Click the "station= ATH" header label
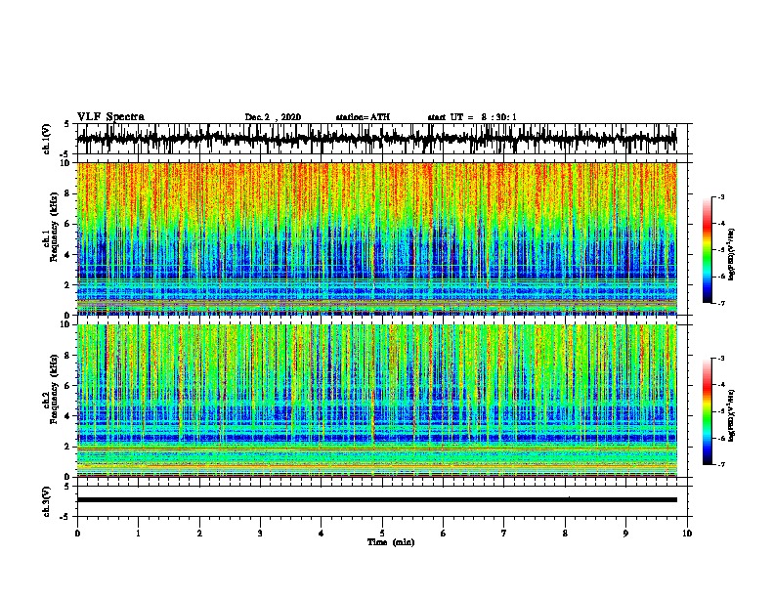The height and width of the screenshot is (598, 774). (x=363, y=117)
